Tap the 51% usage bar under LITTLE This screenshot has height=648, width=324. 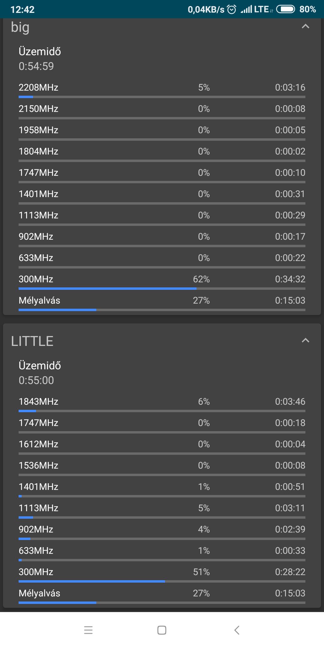[x=91, y=581]
